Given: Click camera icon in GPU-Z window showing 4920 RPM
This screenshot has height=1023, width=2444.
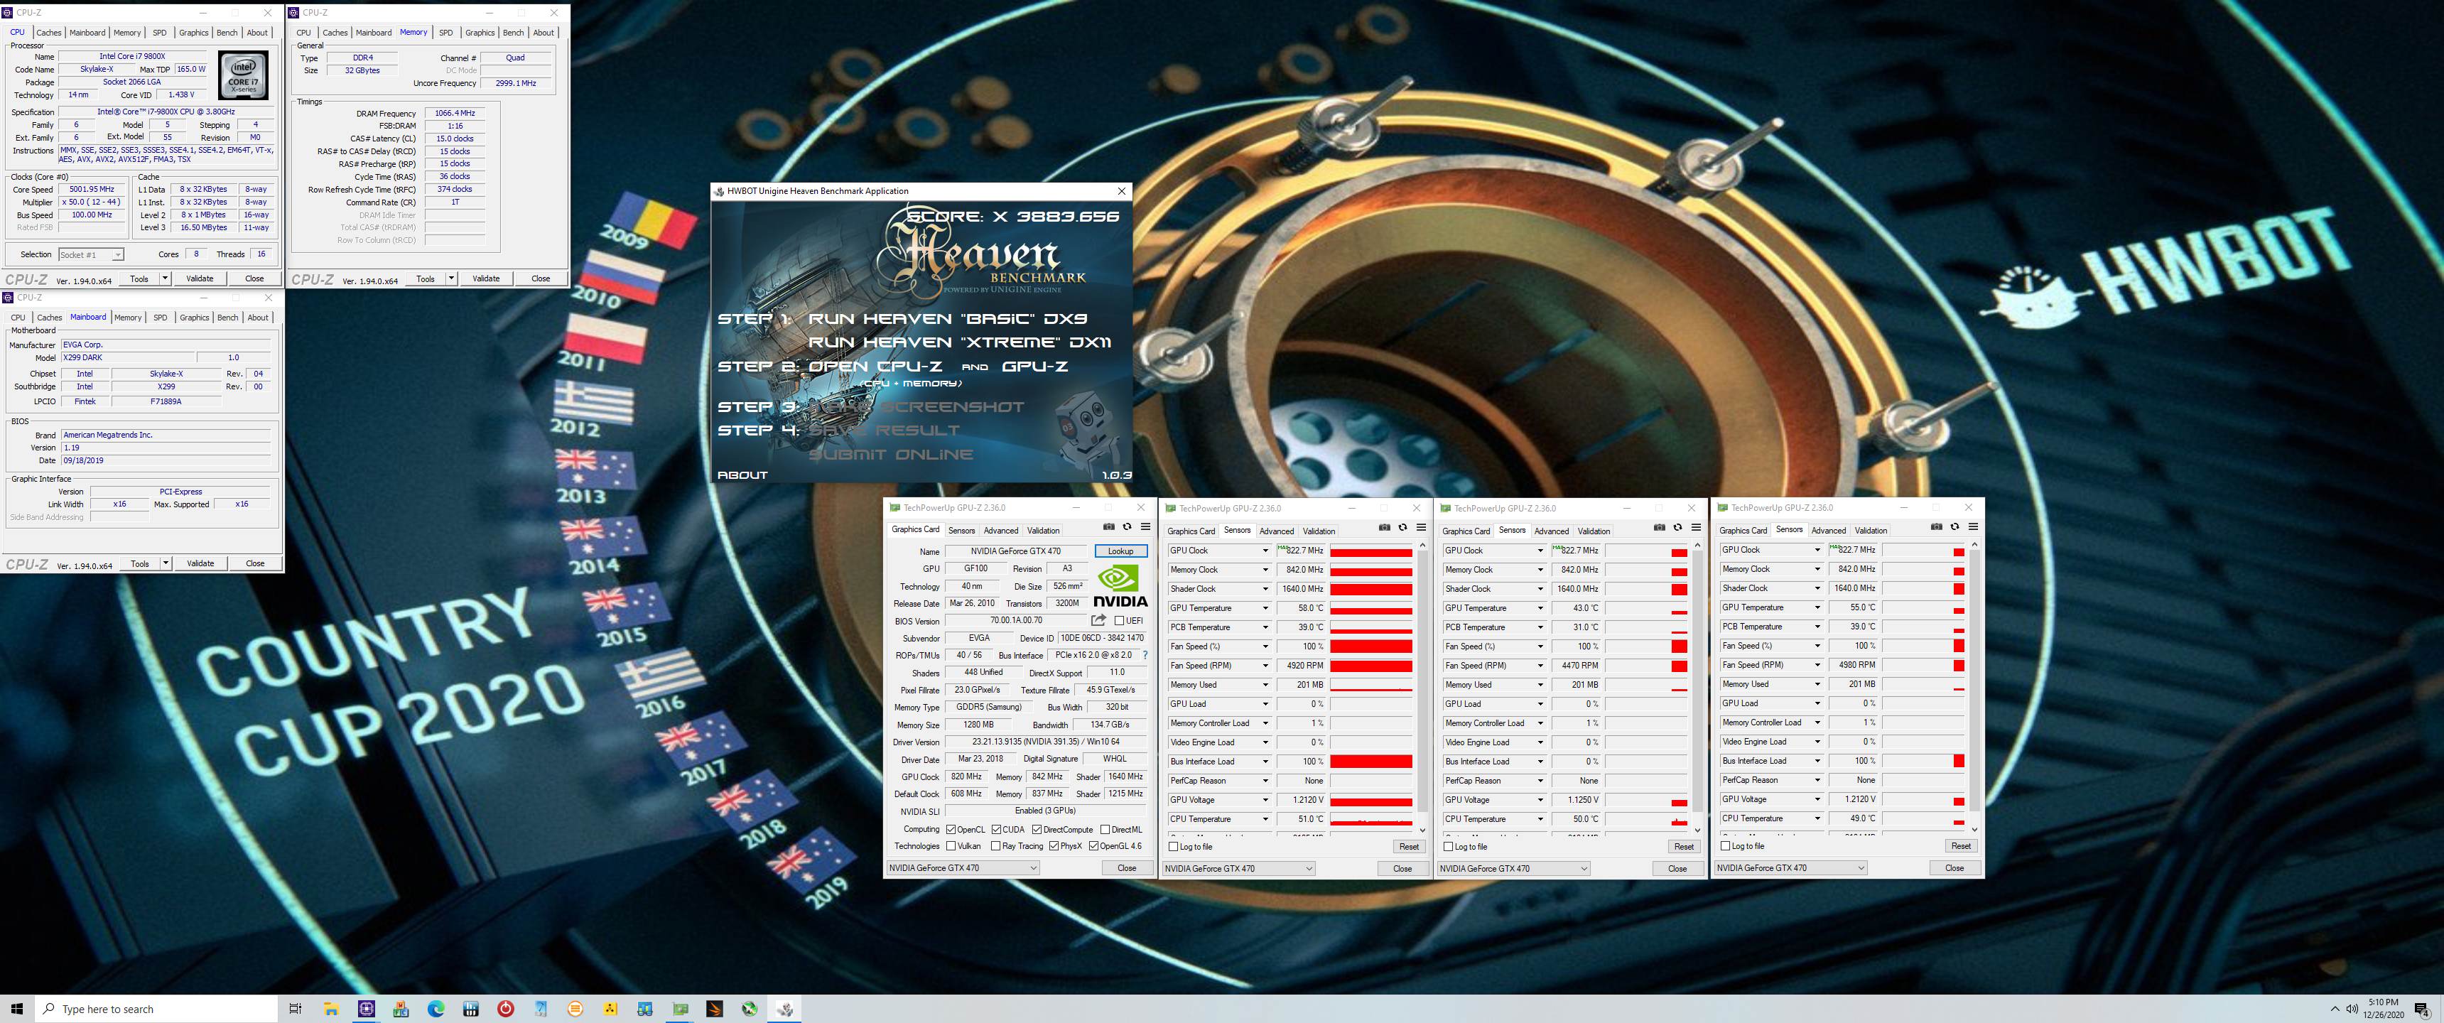Looking at the screenshot, I should 1384,528.
